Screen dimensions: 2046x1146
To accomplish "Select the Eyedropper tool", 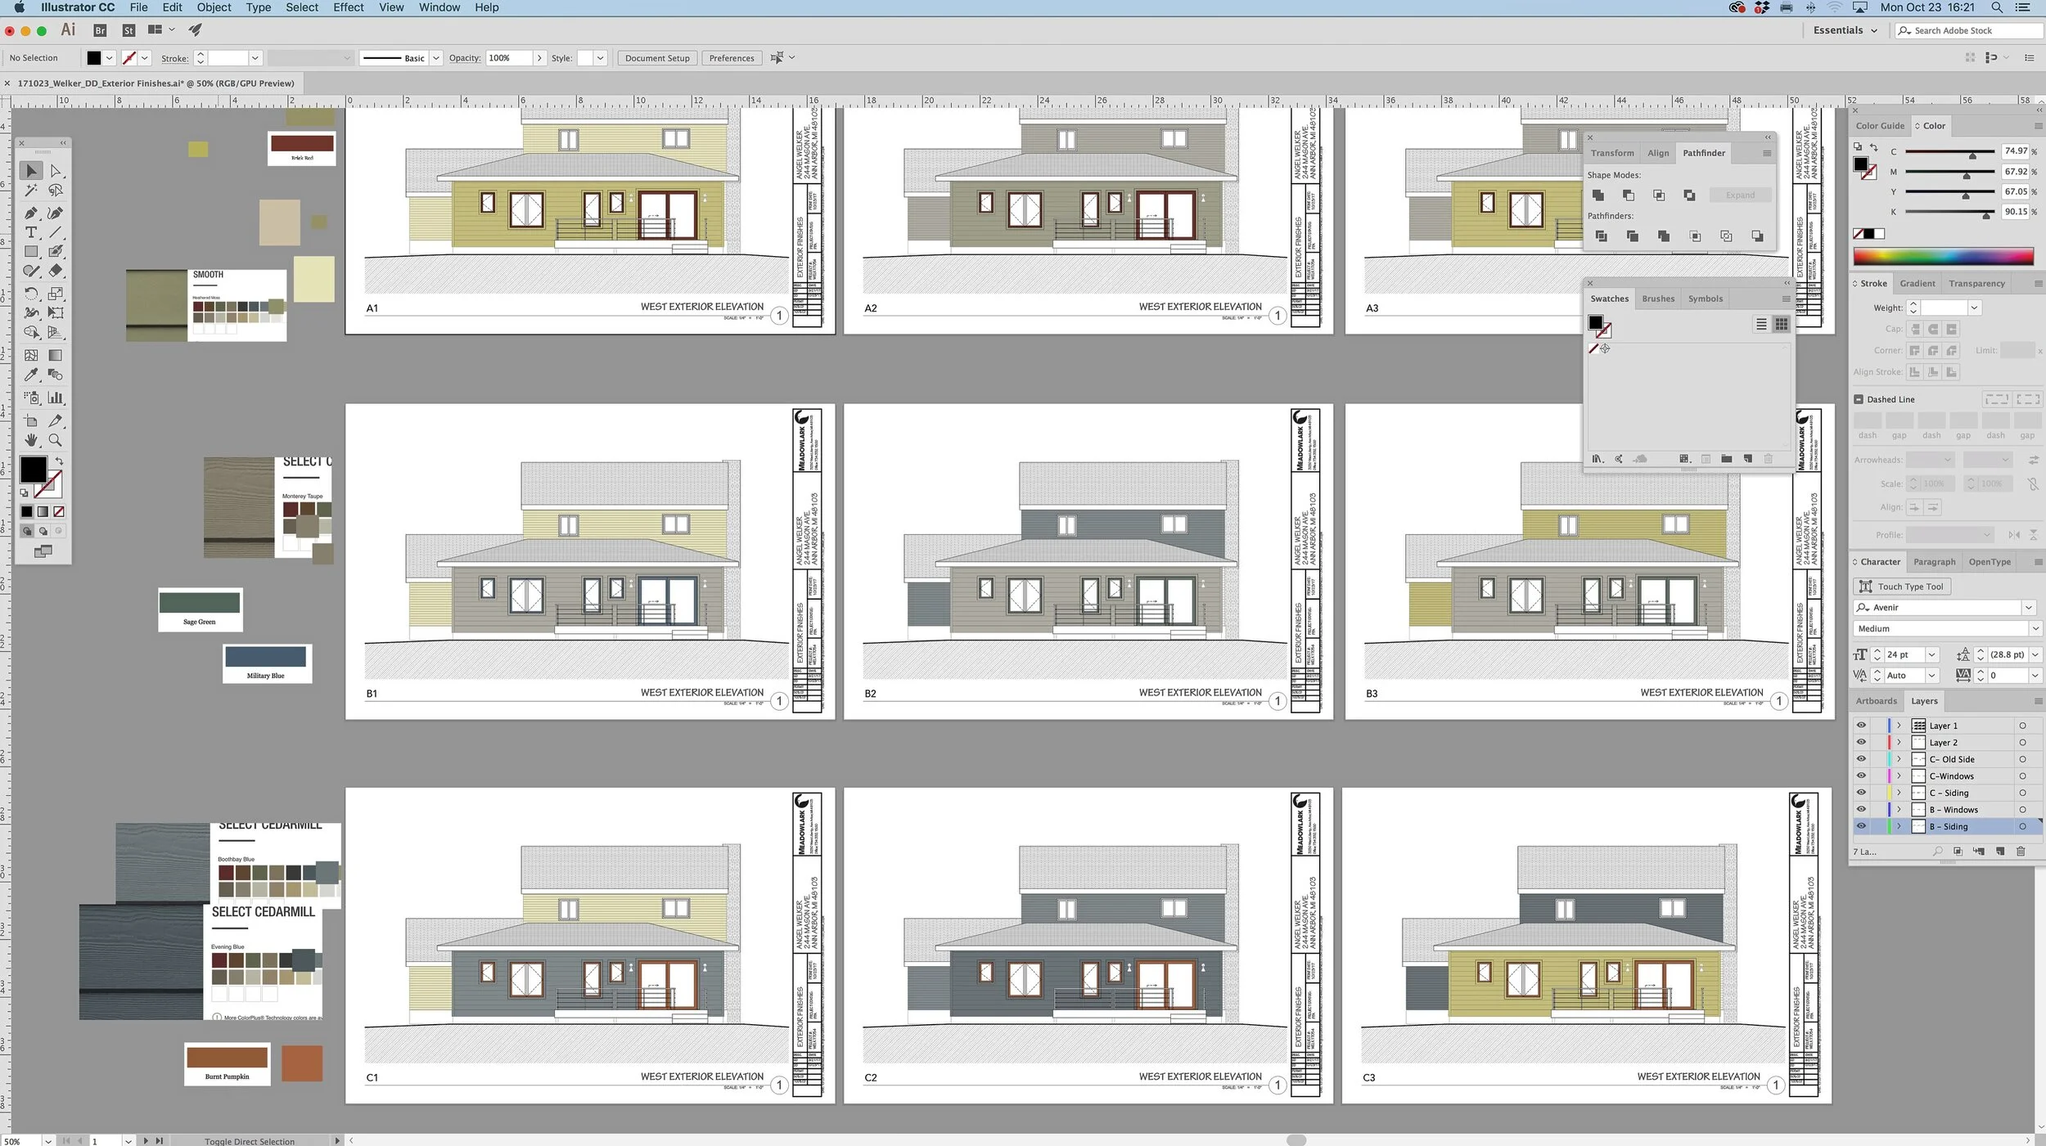I will point(31,375).
